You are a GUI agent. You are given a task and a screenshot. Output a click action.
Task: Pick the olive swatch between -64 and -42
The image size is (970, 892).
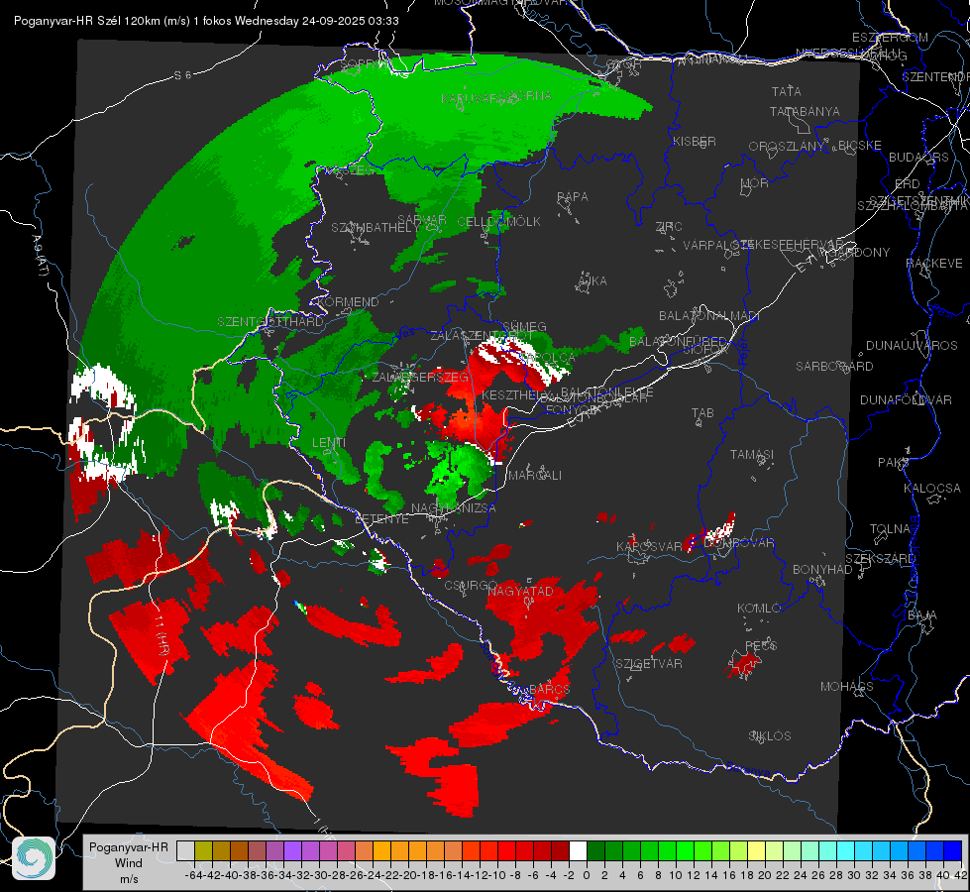203,850
